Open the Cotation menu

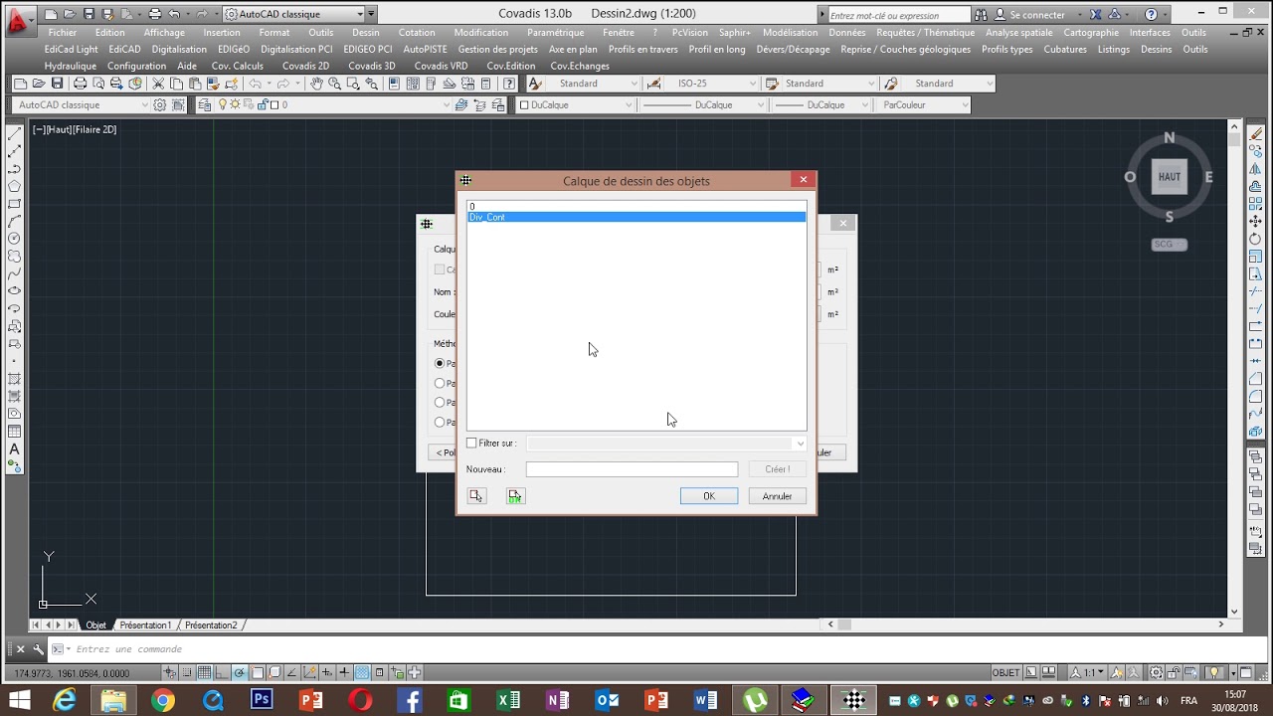(417, 32)
